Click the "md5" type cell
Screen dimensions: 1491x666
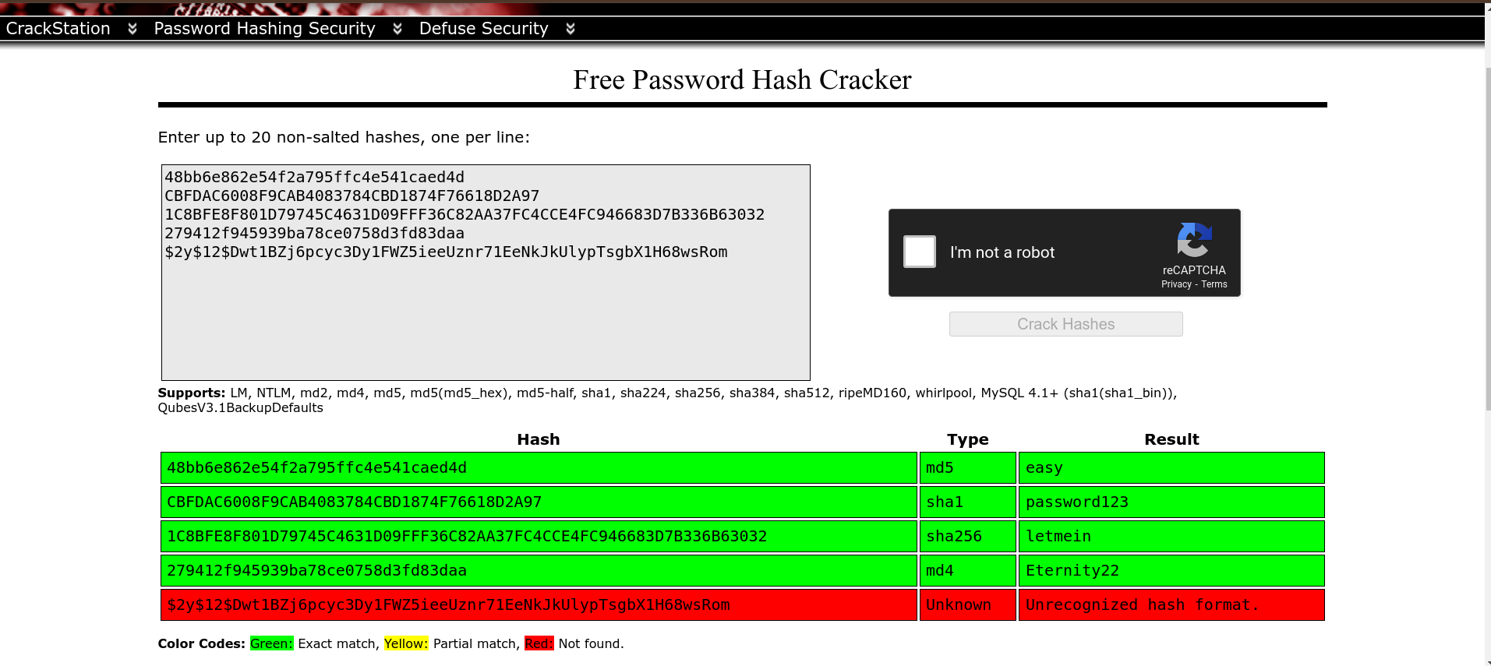[968, 467]
